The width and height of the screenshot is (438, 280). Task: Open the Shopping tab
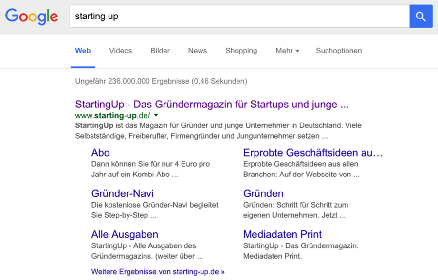tap(241, 51)
